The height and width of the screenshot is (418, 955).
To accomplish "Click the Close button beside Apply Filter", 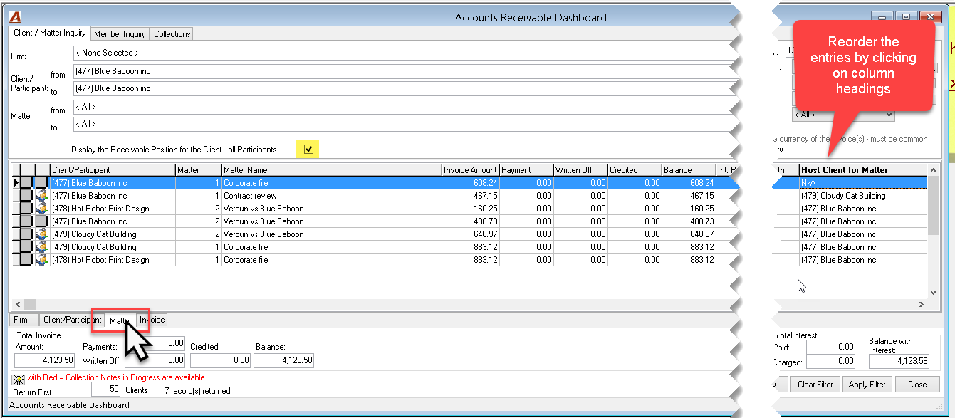I will click(x=917, y=385).
